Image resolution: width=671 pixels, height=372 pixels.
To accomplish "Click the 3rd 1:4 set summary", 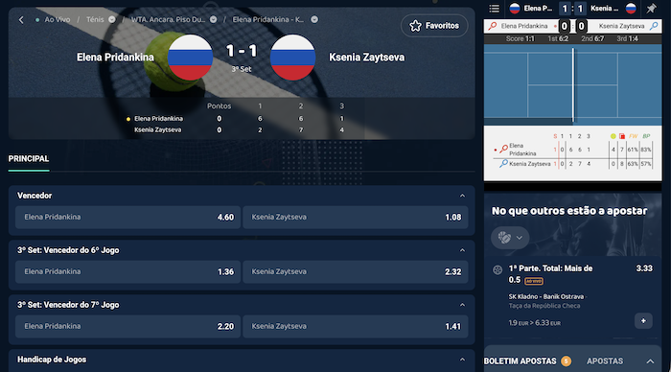I will [x=627, y=38].
